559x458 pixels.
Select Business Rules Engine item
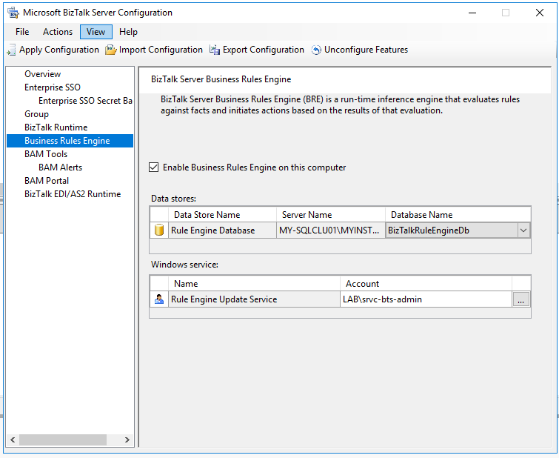pos(70,141)
